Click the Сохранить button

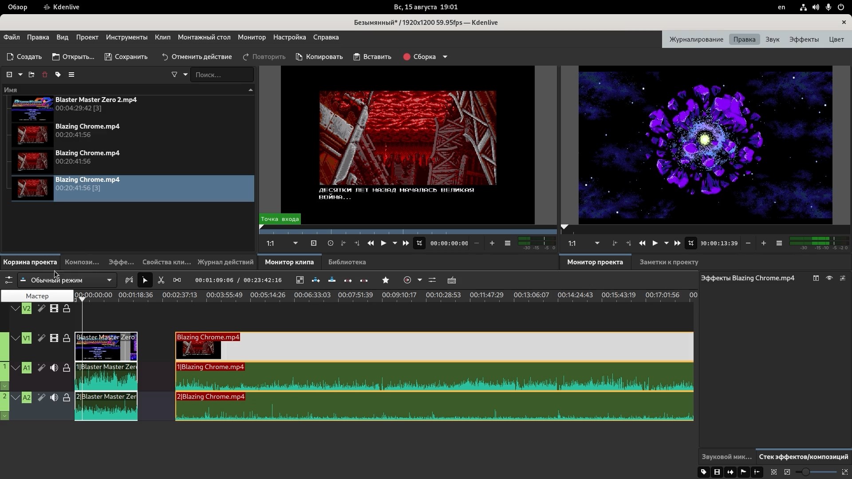[x=126, y=57]
